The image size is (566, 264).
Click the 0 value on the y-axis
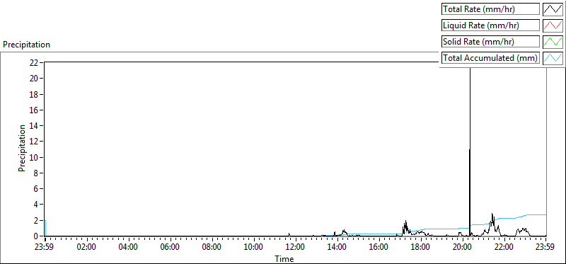point(36,236)
